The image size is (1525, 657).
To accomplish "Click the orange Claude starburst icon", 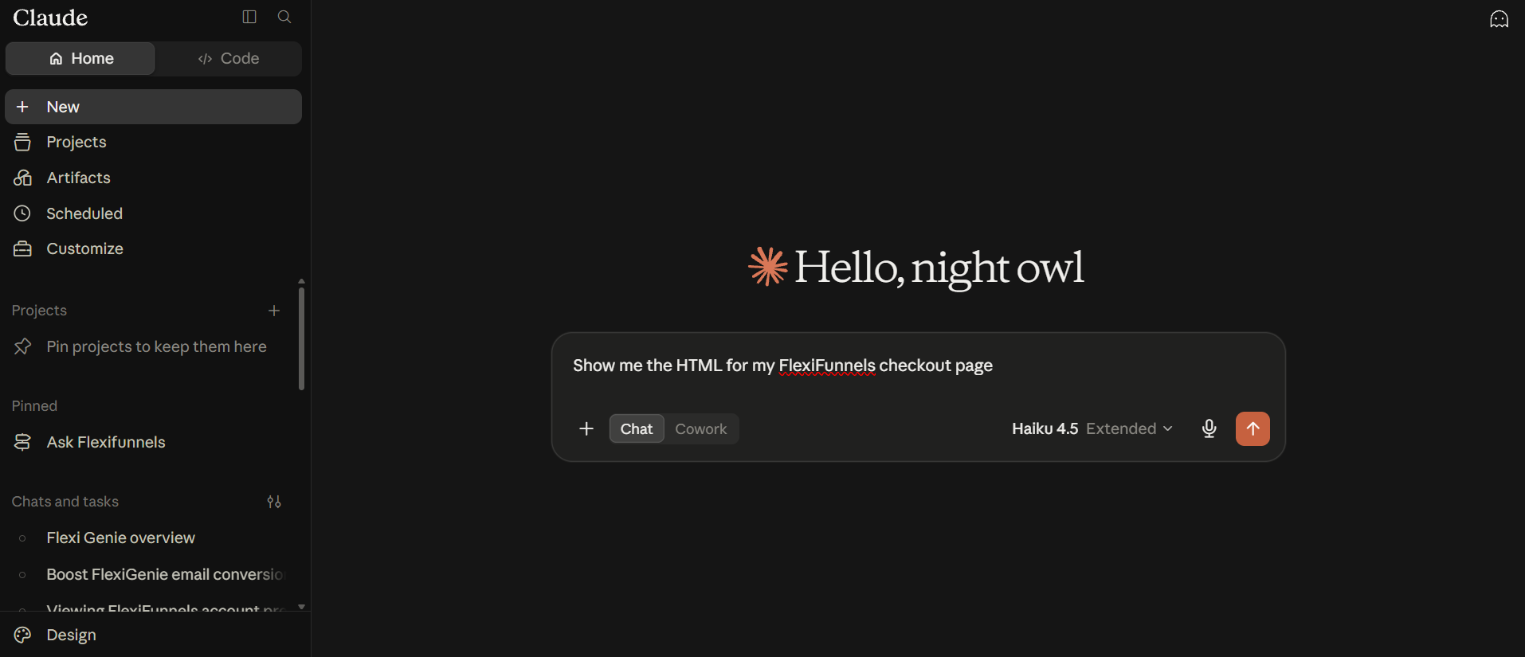I will click(768, 266).
